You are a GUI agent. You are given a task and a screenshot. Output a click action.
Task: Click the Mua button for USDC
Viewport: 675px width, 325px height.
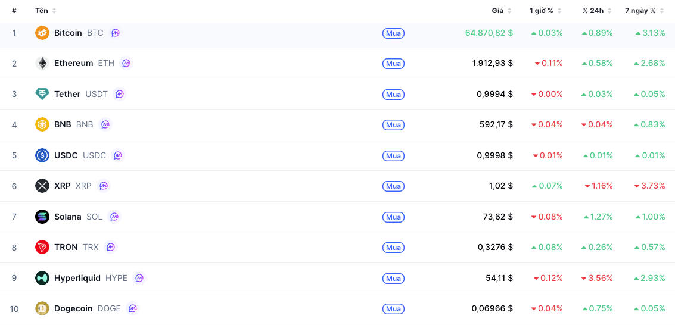[393, 155]
